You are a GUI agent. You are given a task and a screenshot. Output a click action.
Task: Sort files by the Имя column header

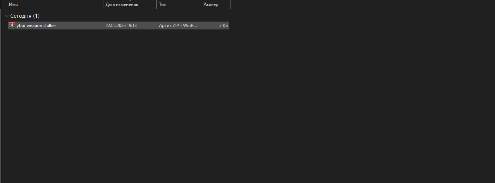point(55,4)
